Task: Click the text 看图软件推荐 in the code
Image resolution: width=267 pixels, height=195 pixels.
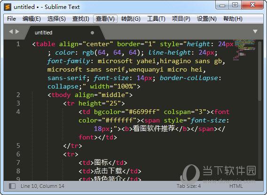Action: pos(154,129)
